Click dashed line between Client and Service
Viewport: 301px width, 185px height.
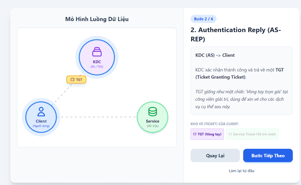pyautogui.click(x=98, y=117)
